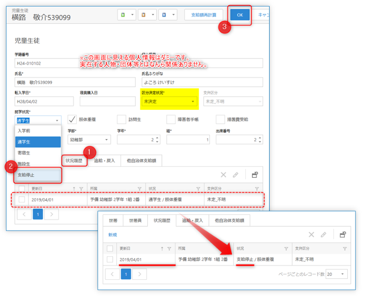
Task: Click the previous page arrow in main dialog
Action: (24, 214)
